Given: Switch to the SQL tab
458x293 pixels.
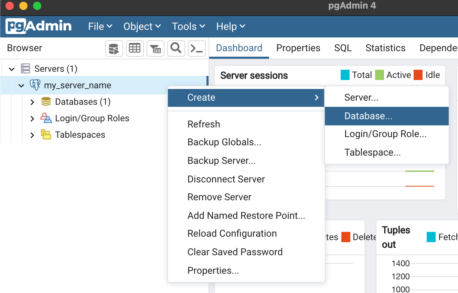Looking at the screenshot, I should [x=343, y=48].
